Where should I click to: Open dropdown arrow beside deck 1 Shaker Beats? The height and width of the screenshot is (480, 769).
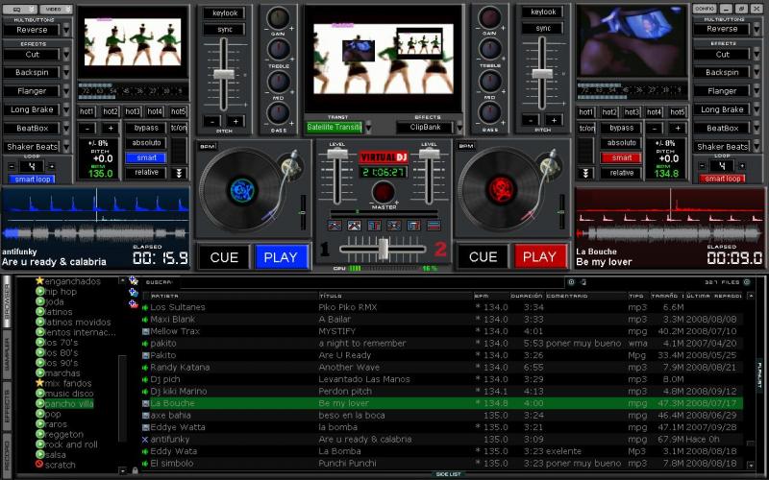pos(66,147)
